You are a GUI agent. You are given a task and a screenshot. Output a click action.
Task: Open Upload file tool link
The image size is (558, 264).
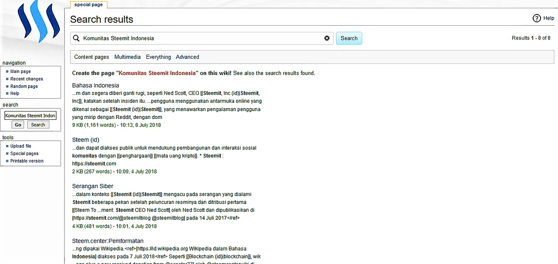click(21, 146)
